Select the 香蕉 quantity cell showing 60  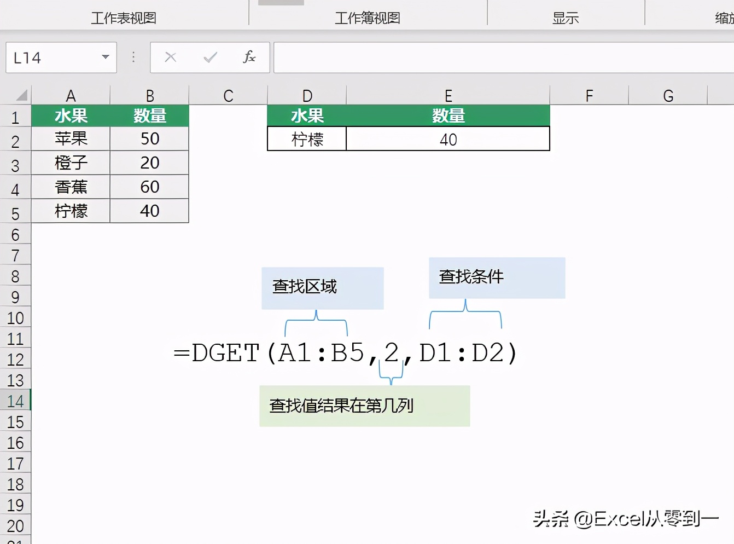(149, 187)
